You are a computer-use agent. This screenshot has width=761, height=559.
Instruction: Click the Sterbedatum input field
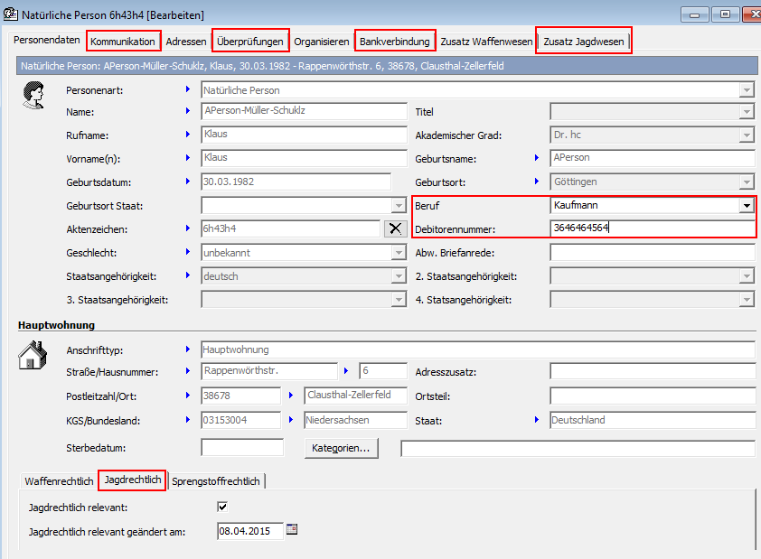[x=236, y=448]
